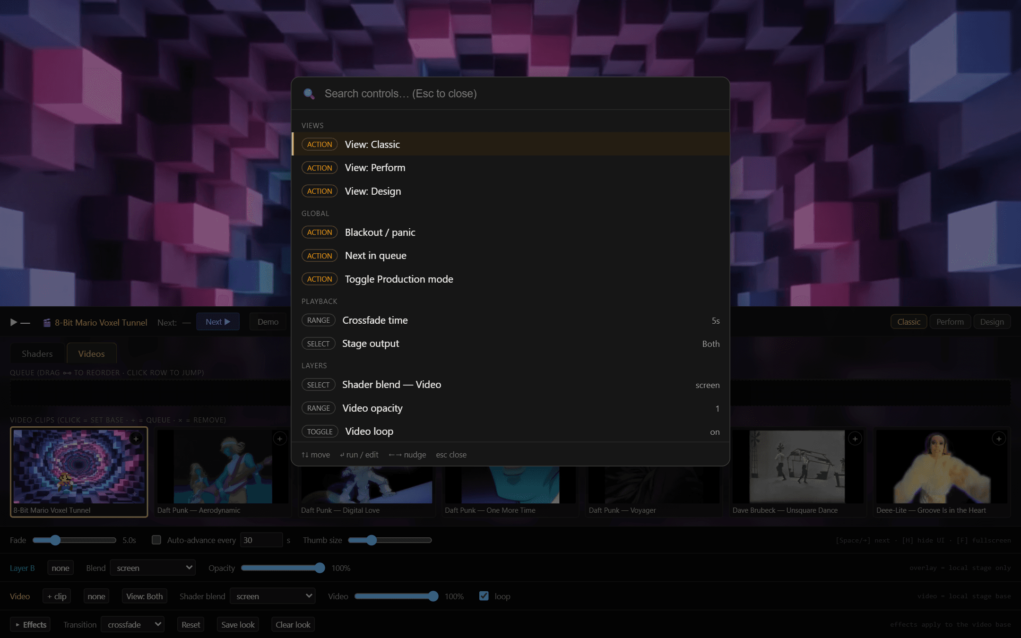
Task: Click the Clear look button
Action: click(x=293, y=625)
